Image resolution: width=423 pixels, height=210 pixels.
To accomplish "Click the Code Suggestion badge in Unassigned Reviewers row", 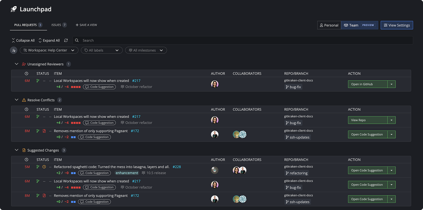I will tap(99, 87).
